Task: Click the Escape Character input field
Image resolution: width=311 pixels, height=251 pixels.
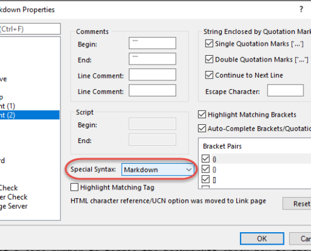Action: coord(285,90)
